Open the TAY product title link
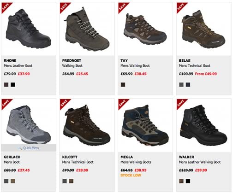 tap(124, 60)
